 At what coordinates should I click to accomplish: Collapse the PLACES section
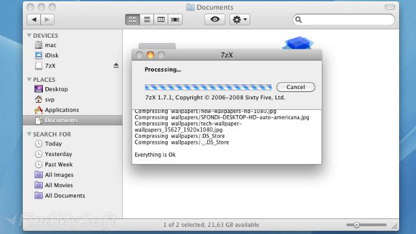[29, 79]
